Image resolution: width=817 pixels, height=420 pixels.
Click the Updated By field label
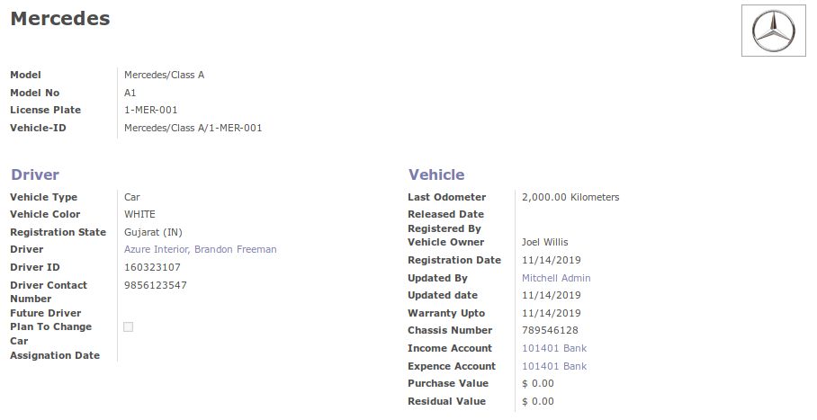(x=437, y=278)
